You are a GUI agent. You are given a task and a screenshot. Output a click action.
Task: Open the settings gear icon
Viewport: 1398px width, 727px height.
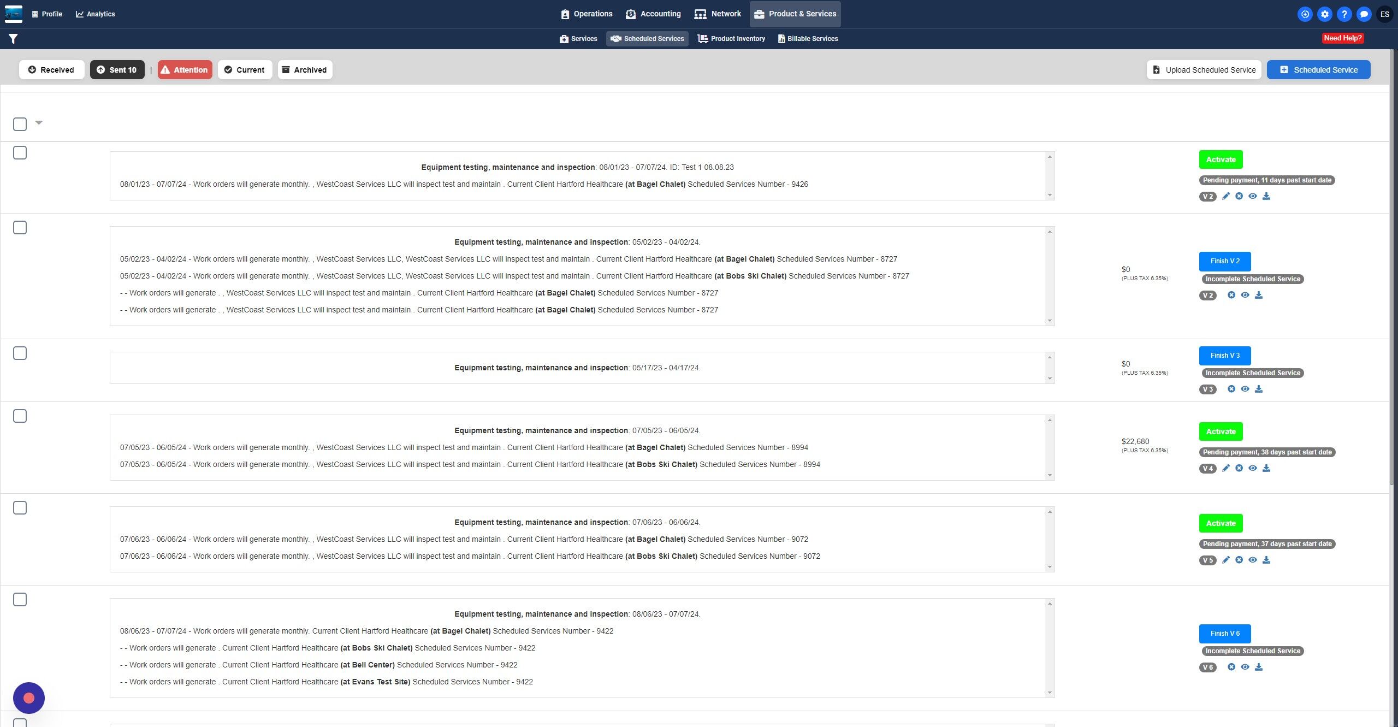1324,14
